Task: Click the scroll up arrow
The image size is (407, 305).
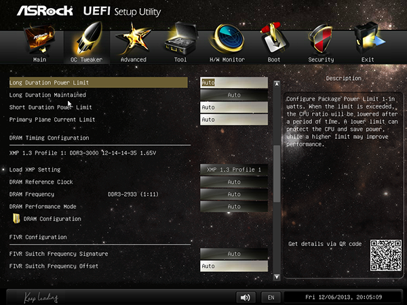Action: (277, 84)
